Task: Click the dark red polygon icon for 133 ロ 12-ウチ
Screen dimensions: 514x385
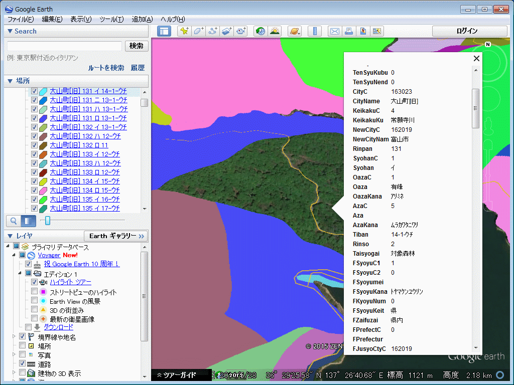Action: tap(43, 172)
